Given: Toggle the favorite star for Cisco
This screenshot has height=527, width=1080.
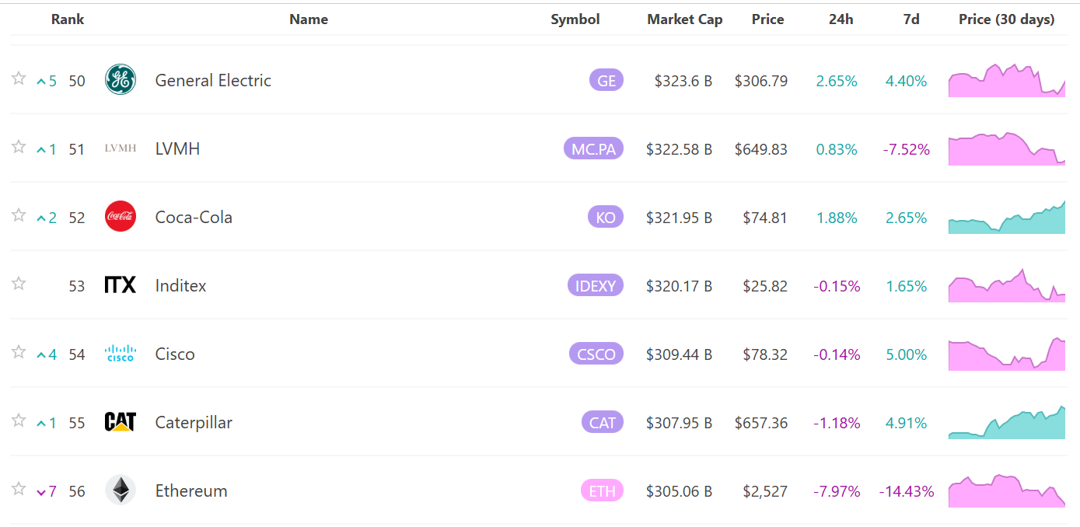Looking at the screenshot, I should (x=19, y=352).
